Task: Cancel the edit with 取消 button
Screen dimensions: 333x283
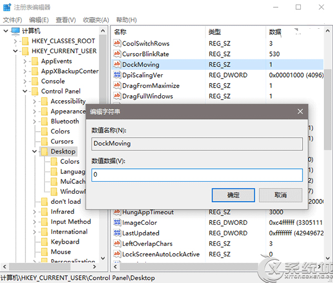Action: click(x=280, y=195)
